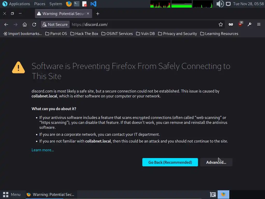This screenshot has width=265, height=199.
Task: Expand the Privacy and Security bookmarks folder
Action: (178, 34)
